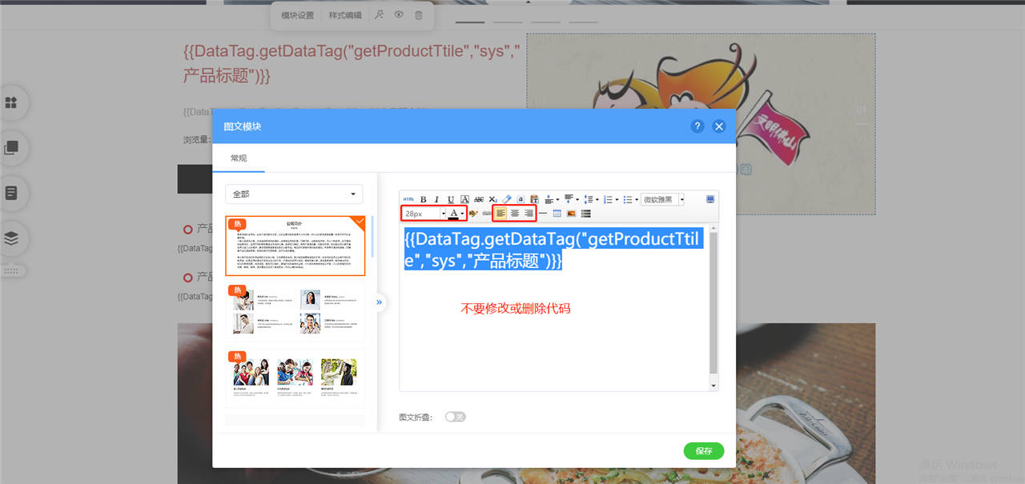
Task: Click the list layout icon after image
Action: [585, 214]
